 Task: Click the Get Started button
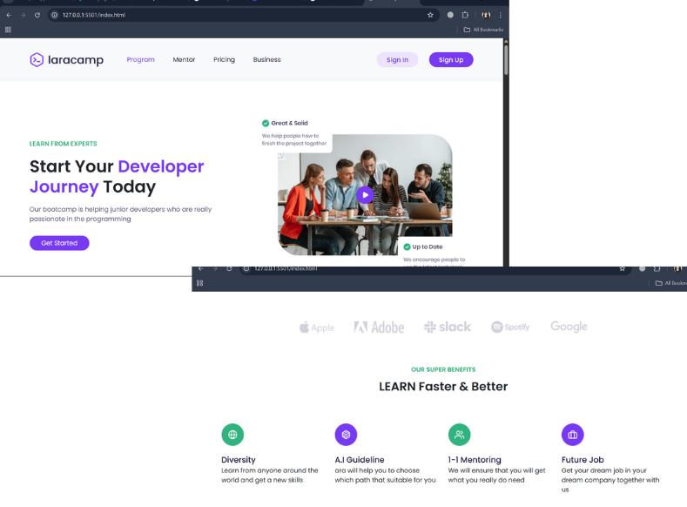(59, 243)
